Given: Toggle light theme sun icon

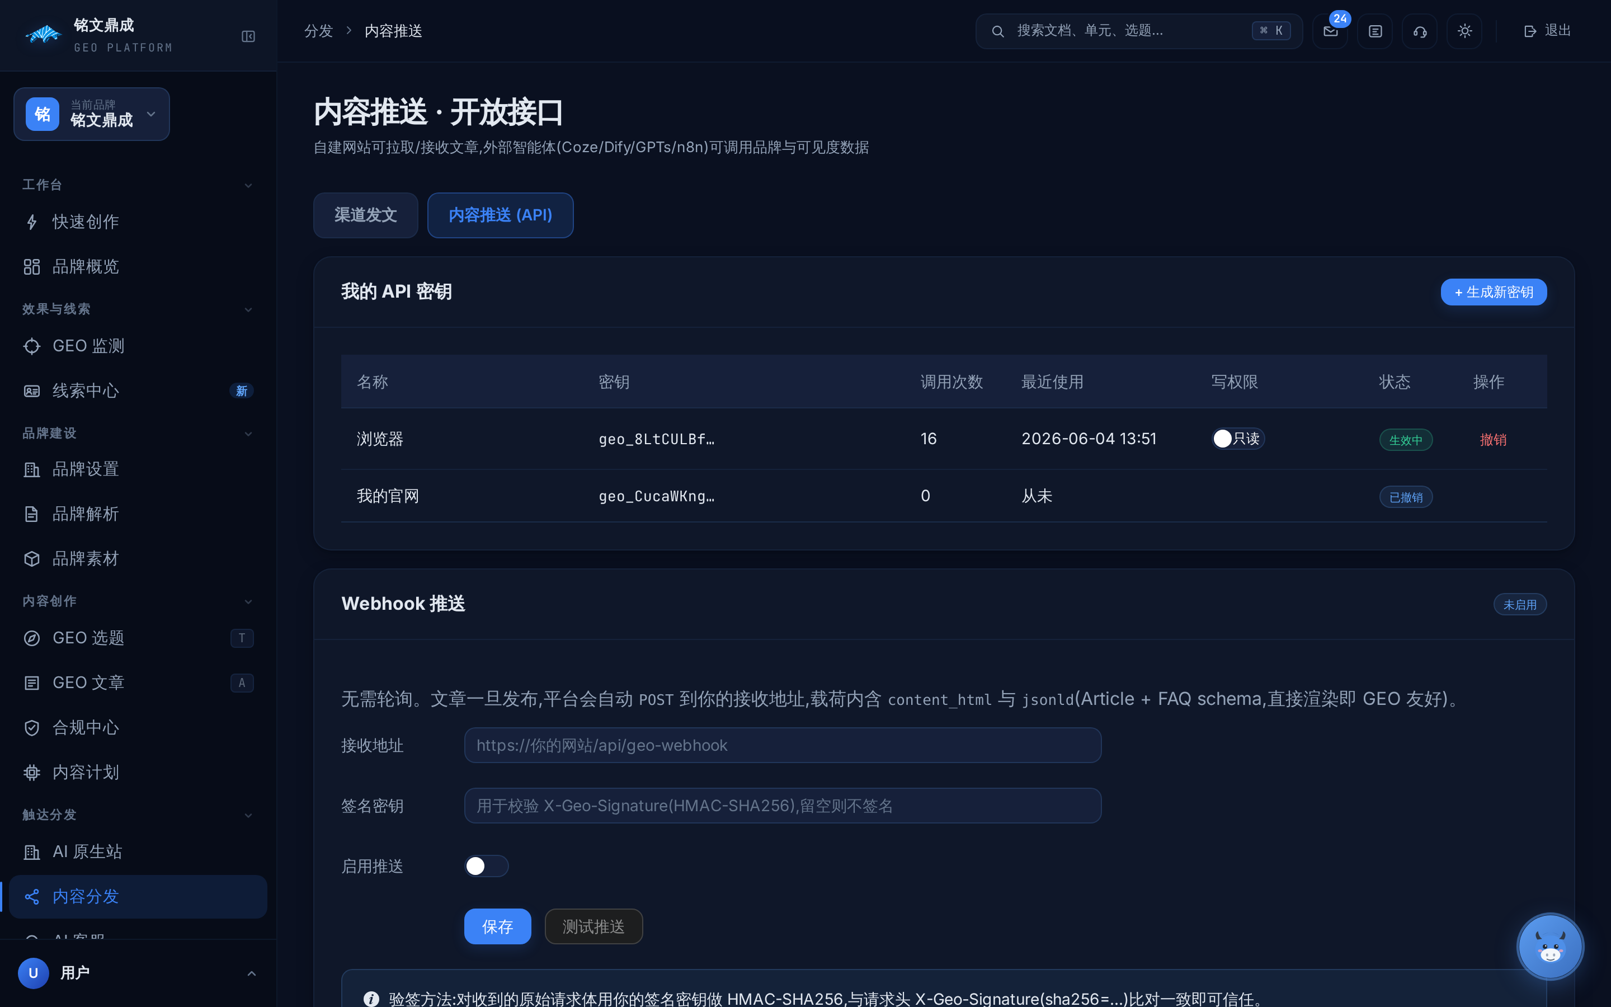Looking at the screenshot, I should (1464, 31).
